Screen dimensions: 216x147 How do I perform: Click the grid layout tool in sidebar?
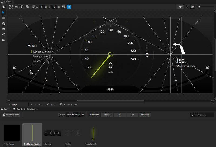click(x=4, y=18)
